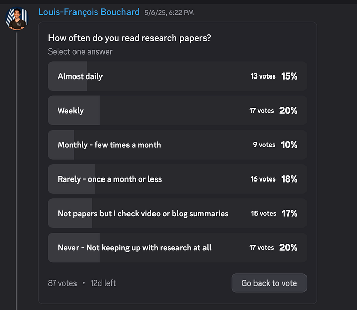Click the "Select one answer" hint text

tap(80, 51)
